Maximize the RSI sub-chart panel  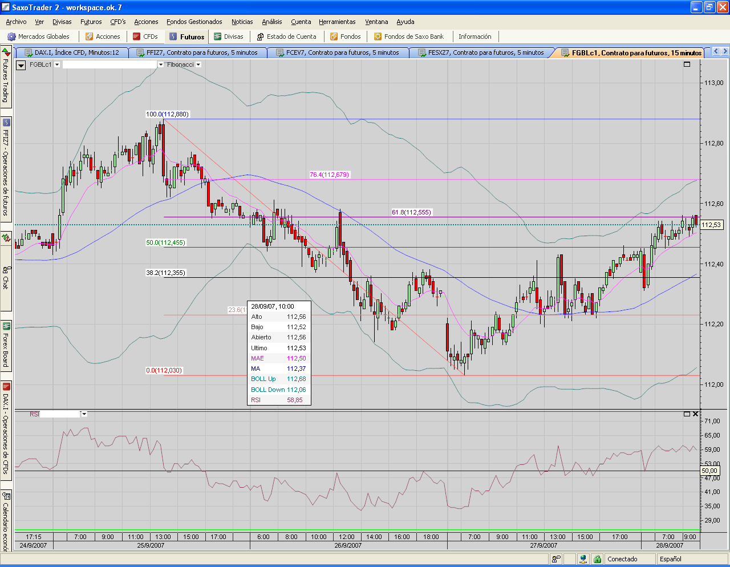pos(687,414)
